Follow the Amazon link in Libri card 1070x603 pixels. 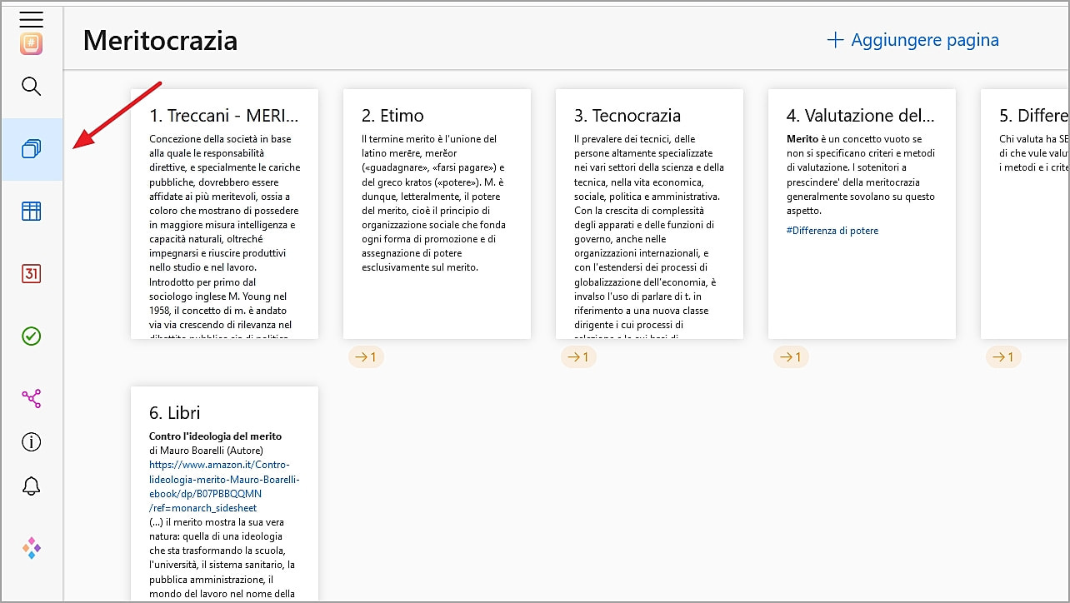[x=224, y=486]
